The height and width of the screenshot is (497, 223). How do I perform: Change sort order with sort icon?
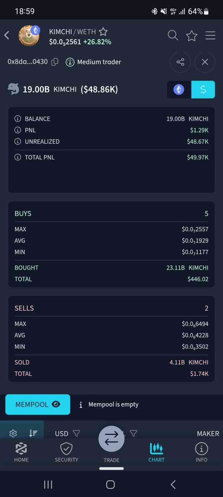point(33,433)
